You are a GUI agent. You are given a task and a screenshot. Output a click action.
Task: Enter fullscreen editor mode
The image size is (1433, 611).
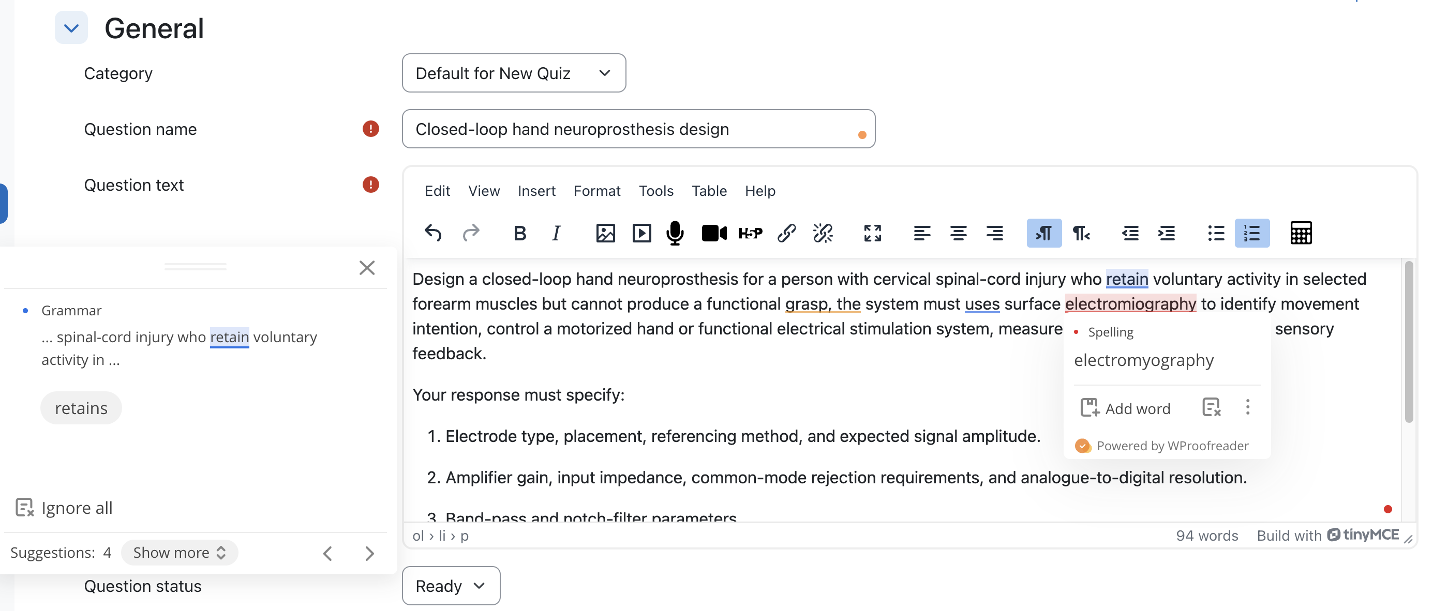click(872, 233)
